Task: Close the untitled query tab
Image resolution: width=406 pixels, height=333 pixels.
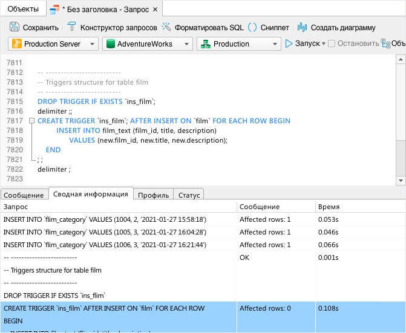Action: click(155, 10)
